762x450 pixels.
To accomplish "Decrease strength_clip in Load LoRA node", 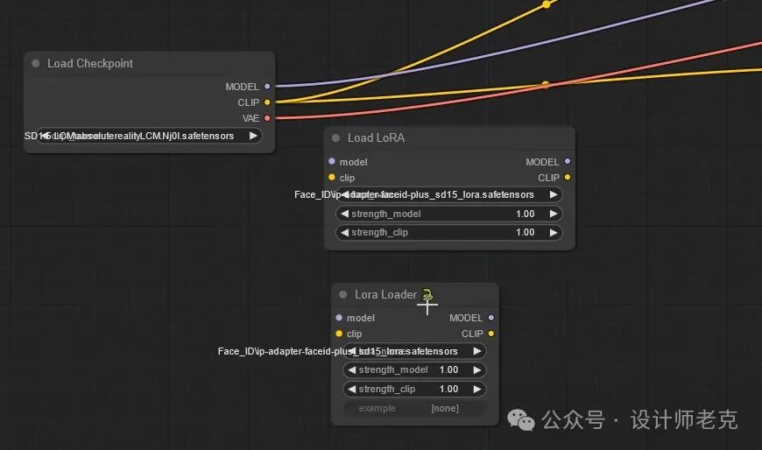I will (344, 232).
